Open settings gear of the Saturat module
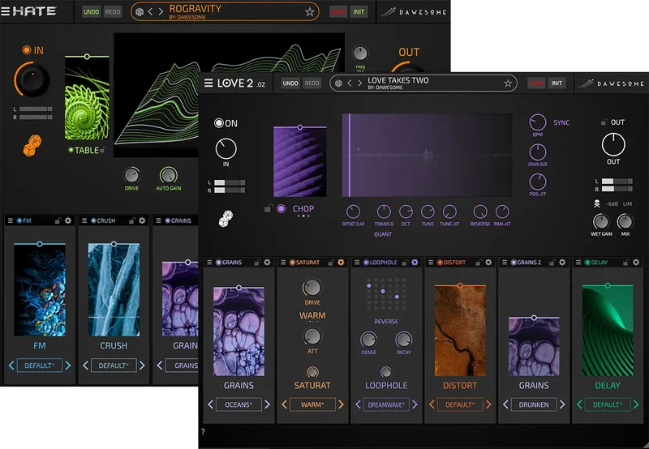The width and height of the screenshot is (649, 449). coord(341,262)
